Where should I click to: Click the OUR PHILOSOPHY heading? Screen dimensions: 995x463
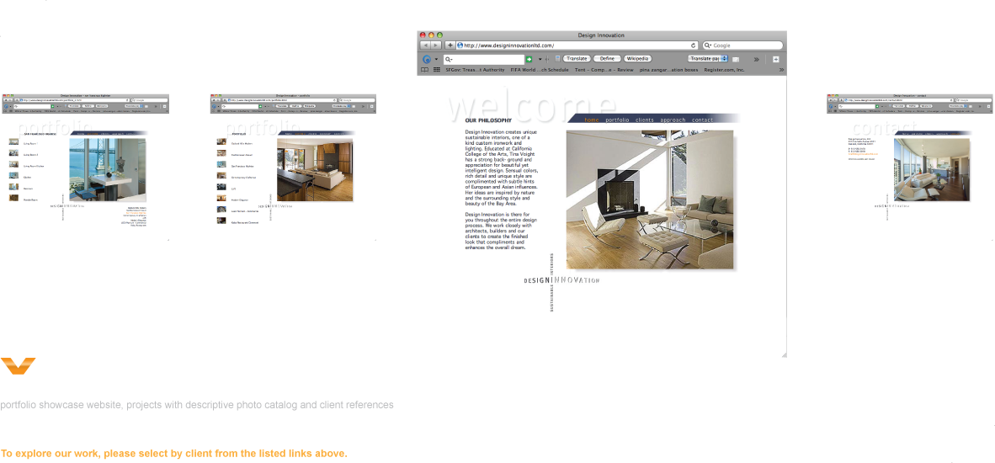coord(488,120)
